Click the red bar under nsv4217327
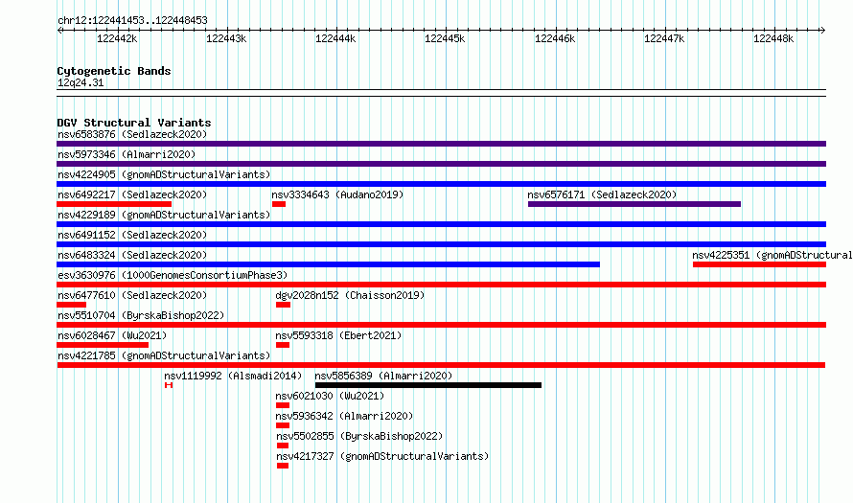Image resolution: width=853 pixels, height=503 pixels. 283,466
